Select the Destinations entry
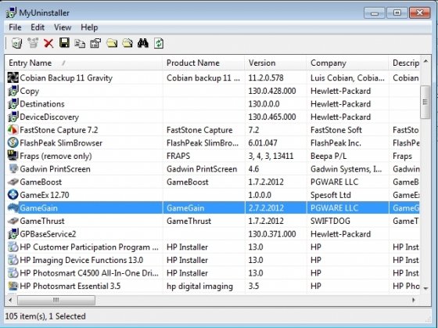 212,104
